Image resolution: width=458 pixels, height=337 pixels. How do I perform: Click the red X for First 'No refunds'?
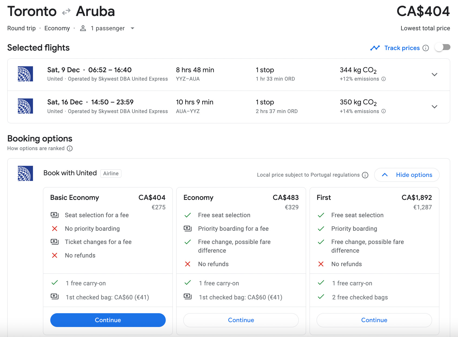(x=321, y=264)
